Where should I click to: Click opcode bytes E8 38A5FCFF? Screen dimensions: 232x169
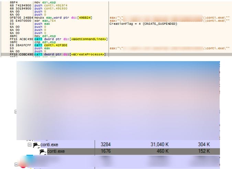point(20,45)
